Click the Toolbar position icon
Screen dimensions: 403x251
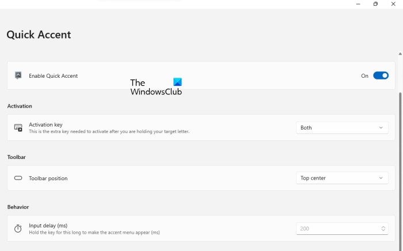pyautogui.click(x=18, y=178)
